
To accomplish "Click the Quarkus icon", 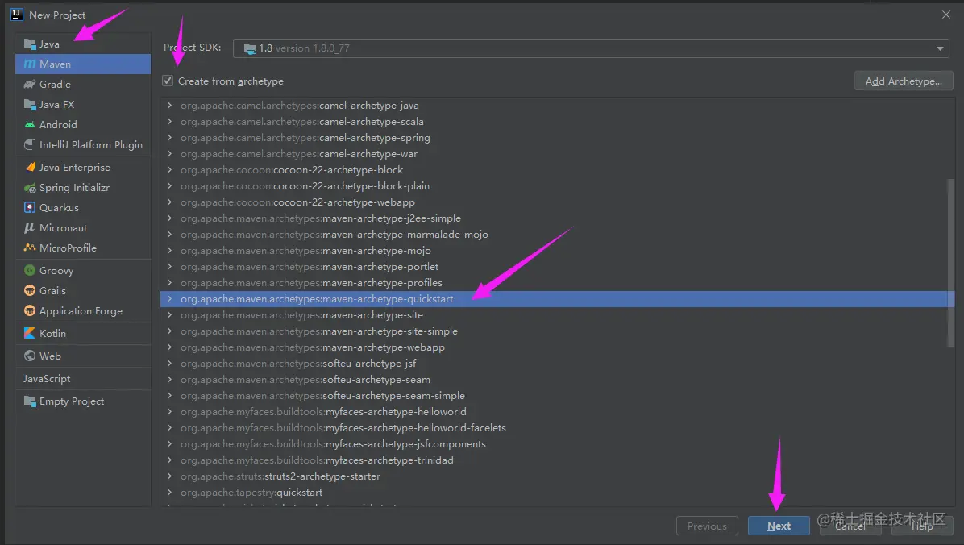I will (x=30, y=207).
